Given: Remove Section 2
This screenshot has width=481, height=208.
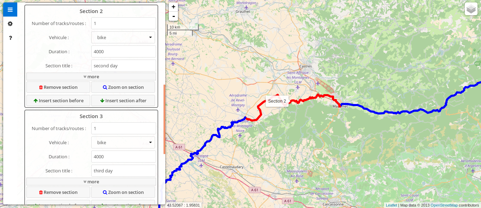Looking at the screenshot, I should pyautogui.click(x=58, y=87).
